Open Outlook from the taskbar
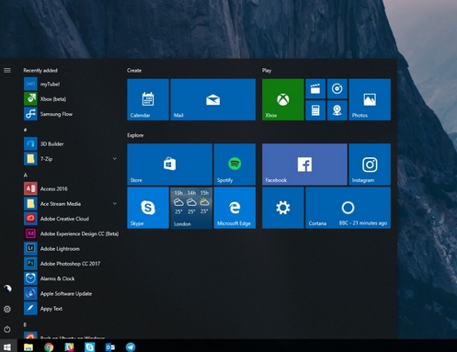 coord(110,346)
